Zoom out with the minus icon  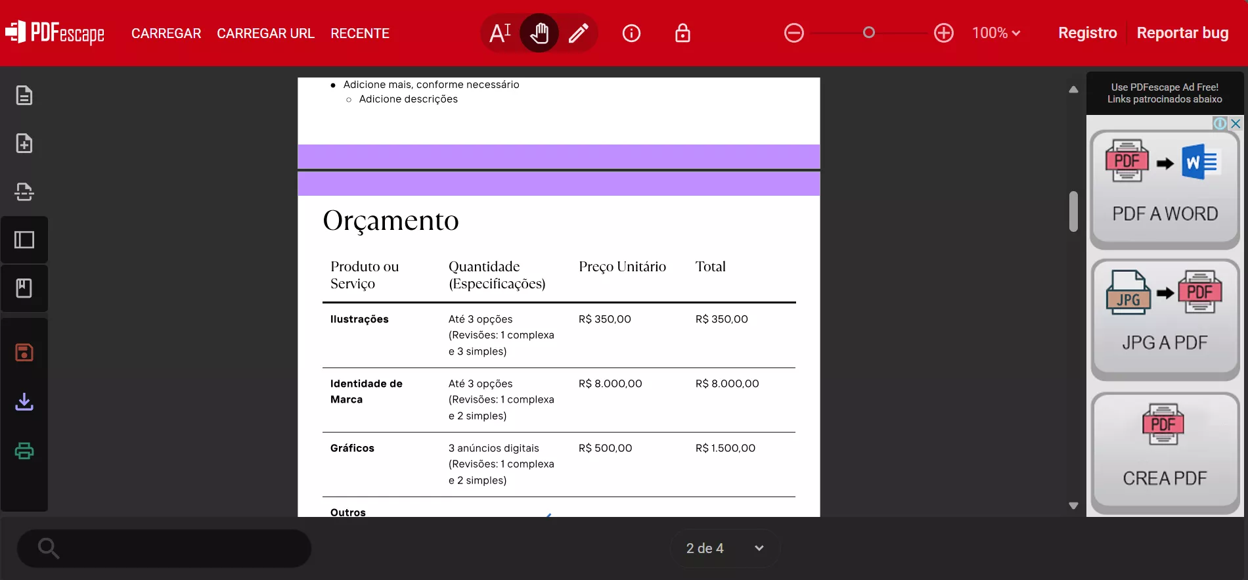[793, 33]
